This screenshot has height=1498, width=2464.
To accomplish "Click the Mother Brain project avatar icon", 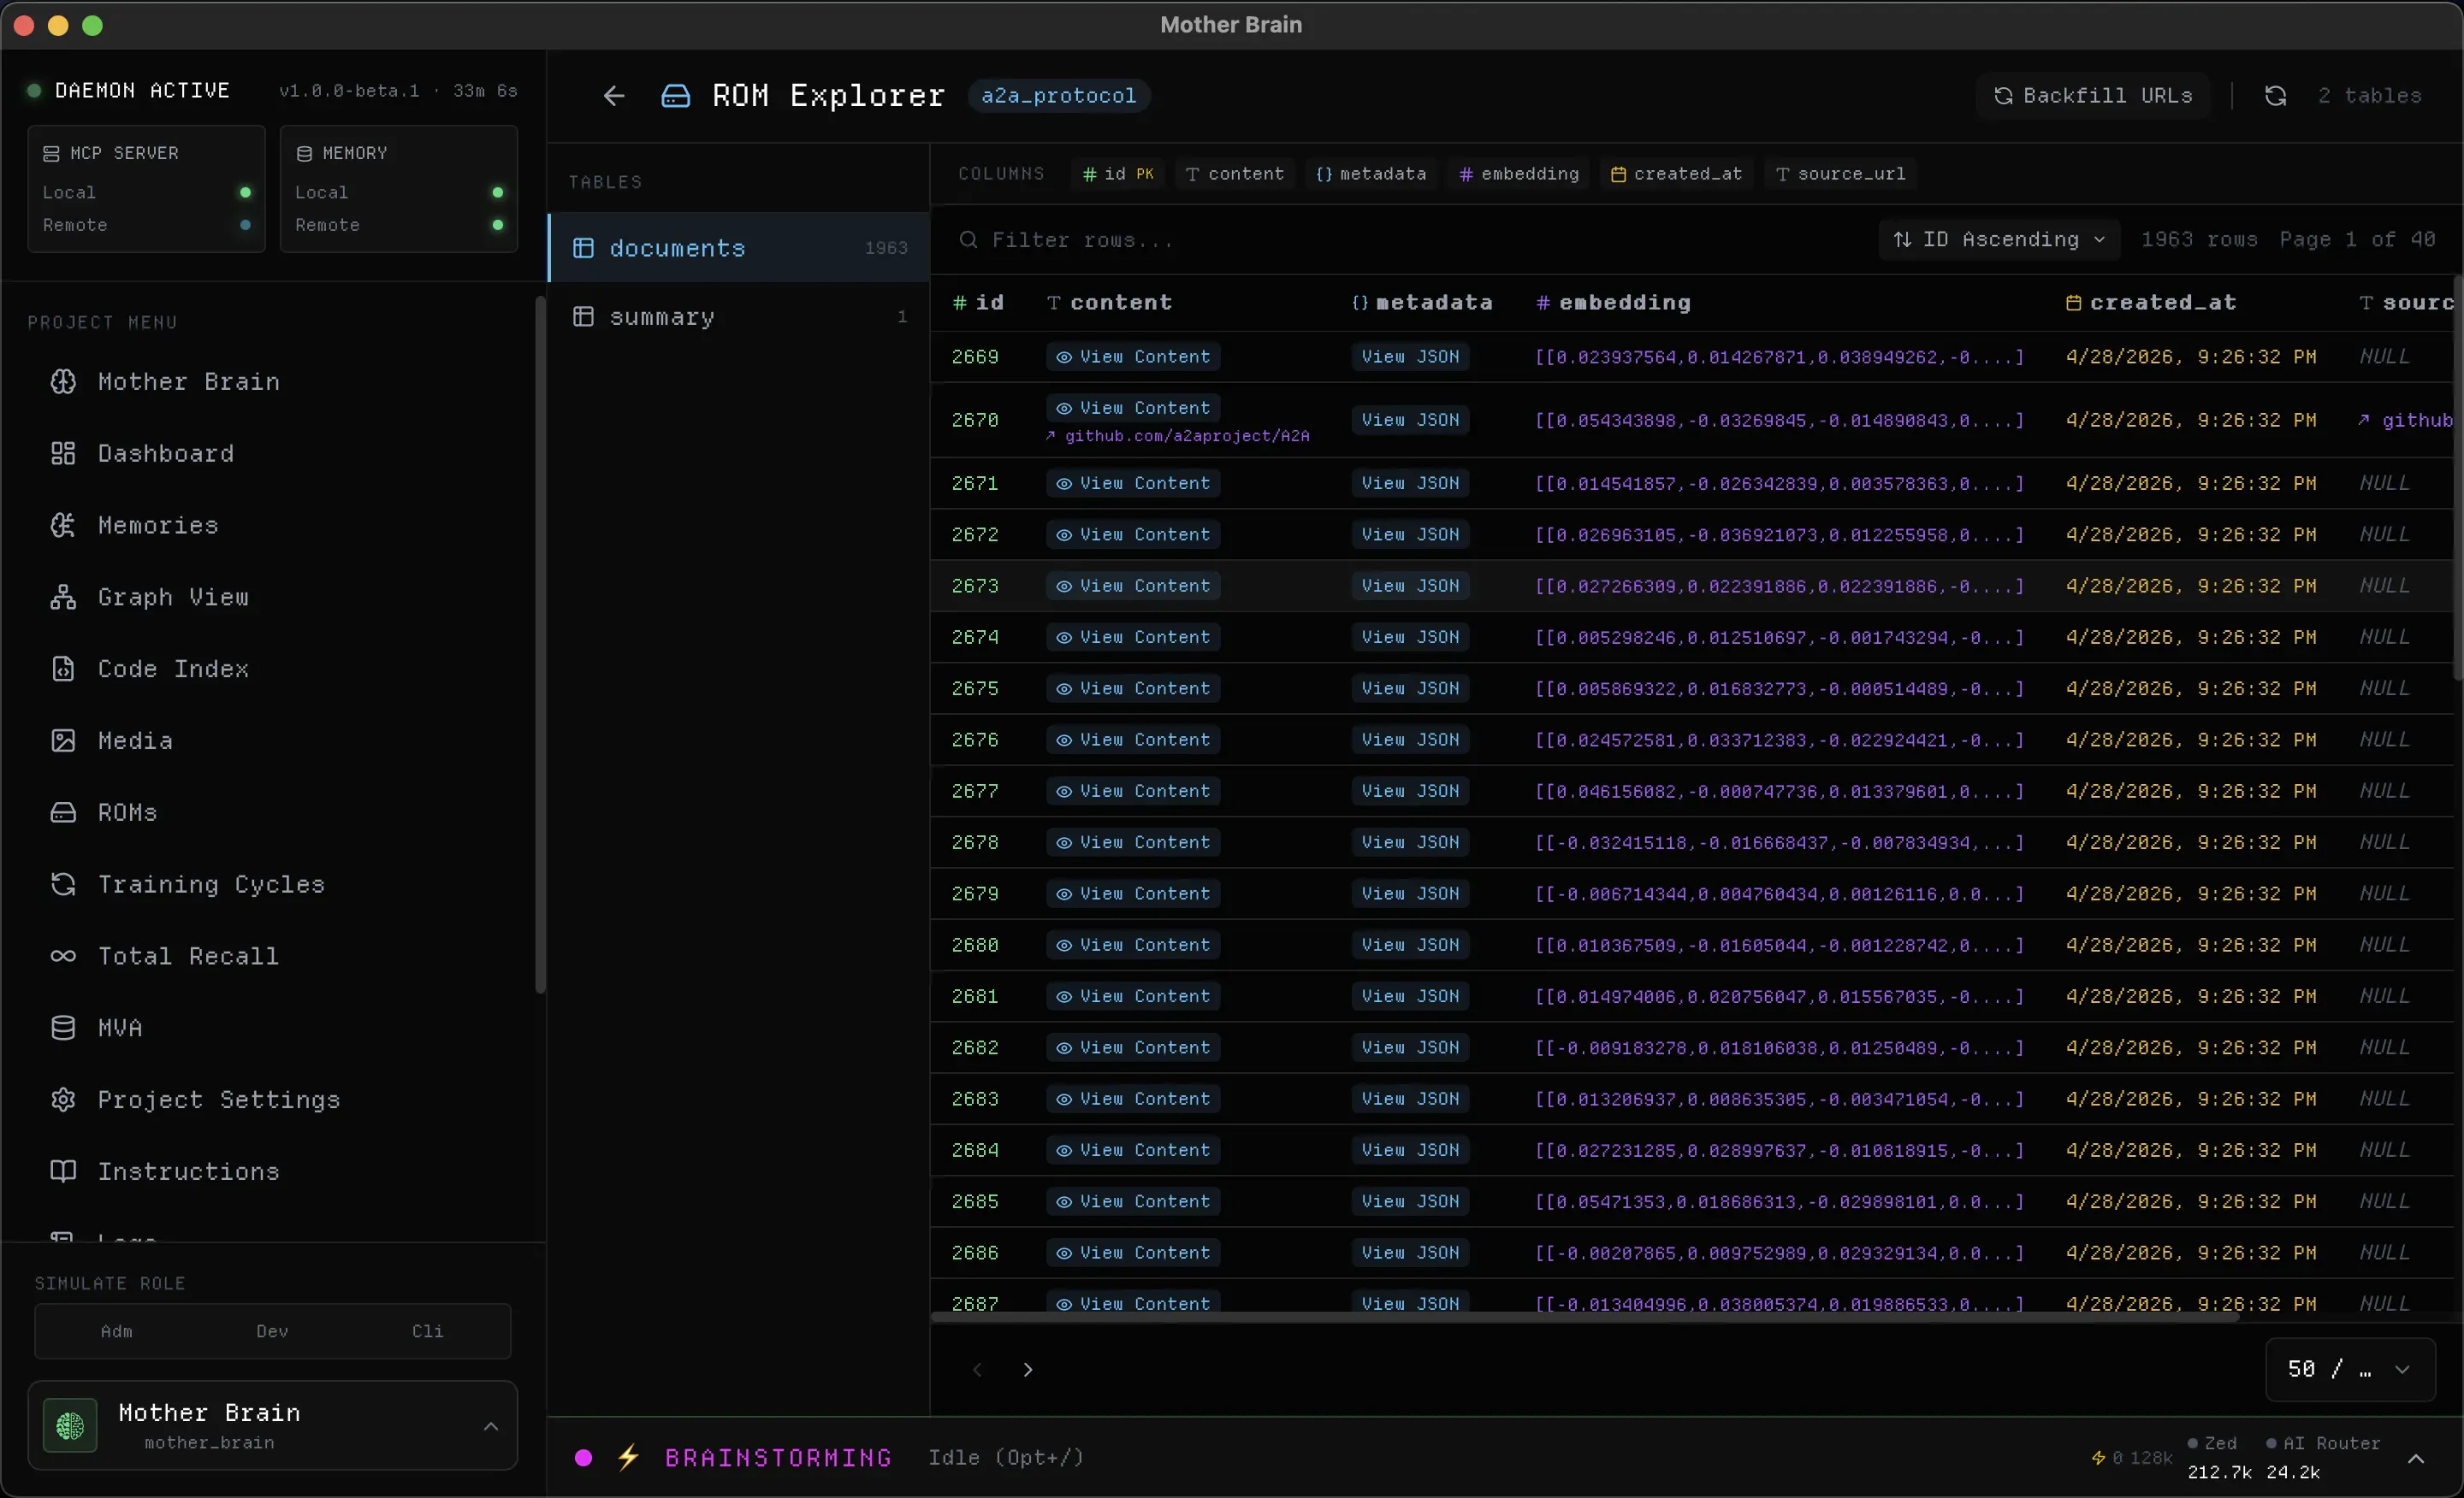I will [70, 1426].
